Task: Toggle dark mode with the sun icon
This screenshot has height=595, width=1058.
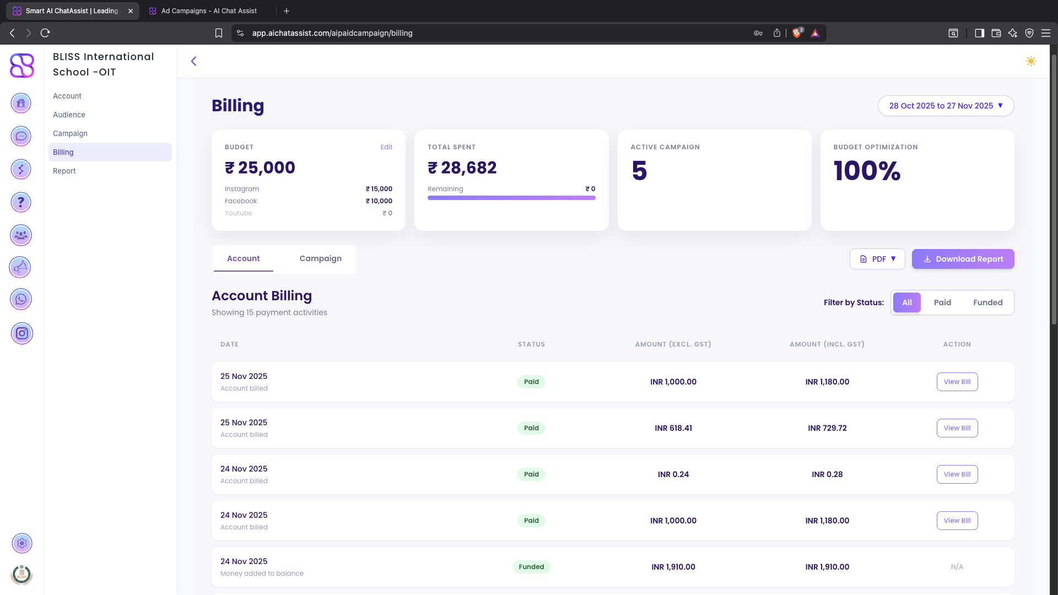Action: coord(1032,62)
